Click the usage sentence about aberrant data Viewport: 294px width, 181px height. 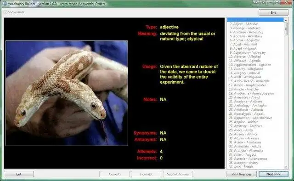[189, 74]
